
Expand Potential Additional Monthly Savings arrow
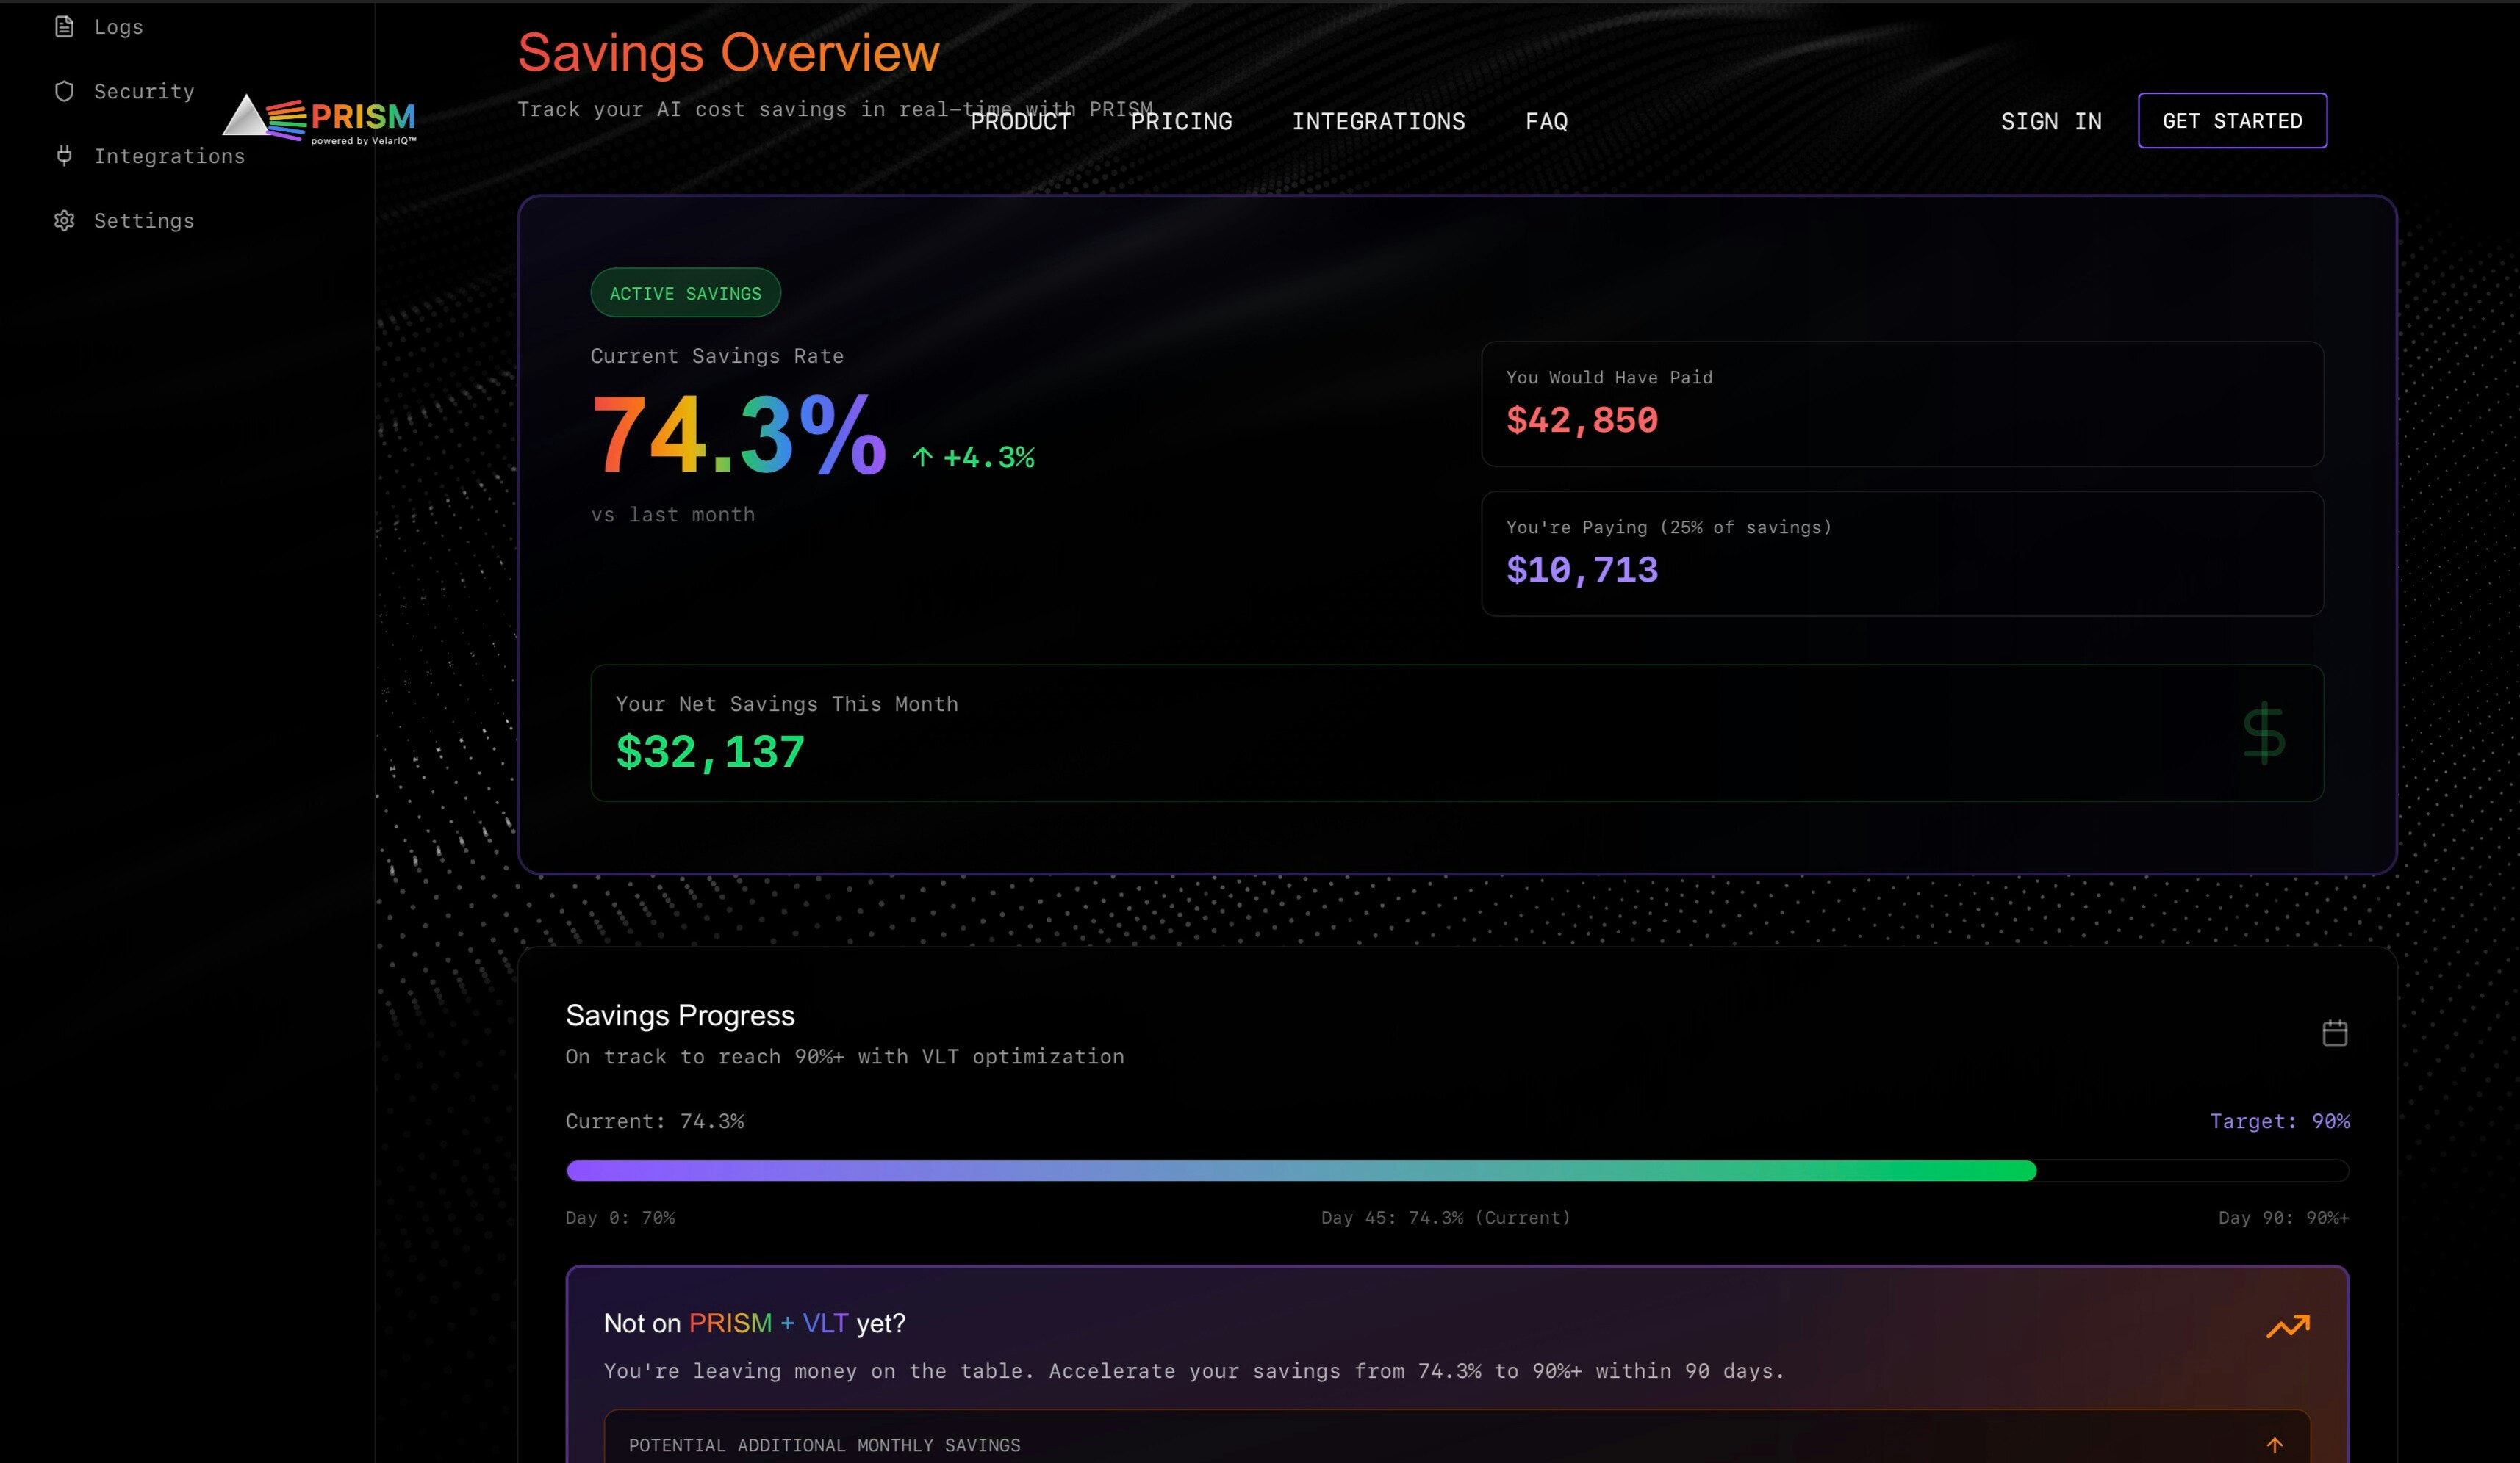pos(2274,1445)
